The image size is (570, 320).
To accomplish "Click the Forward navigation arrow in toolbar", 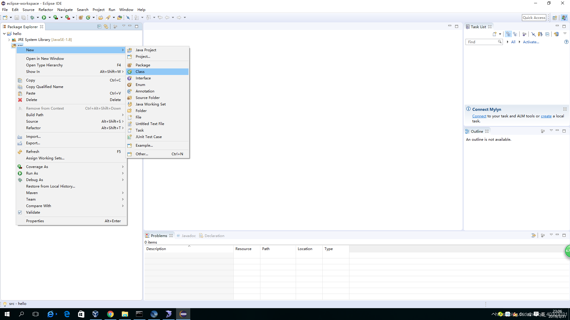I will click(x=179, y=17).
